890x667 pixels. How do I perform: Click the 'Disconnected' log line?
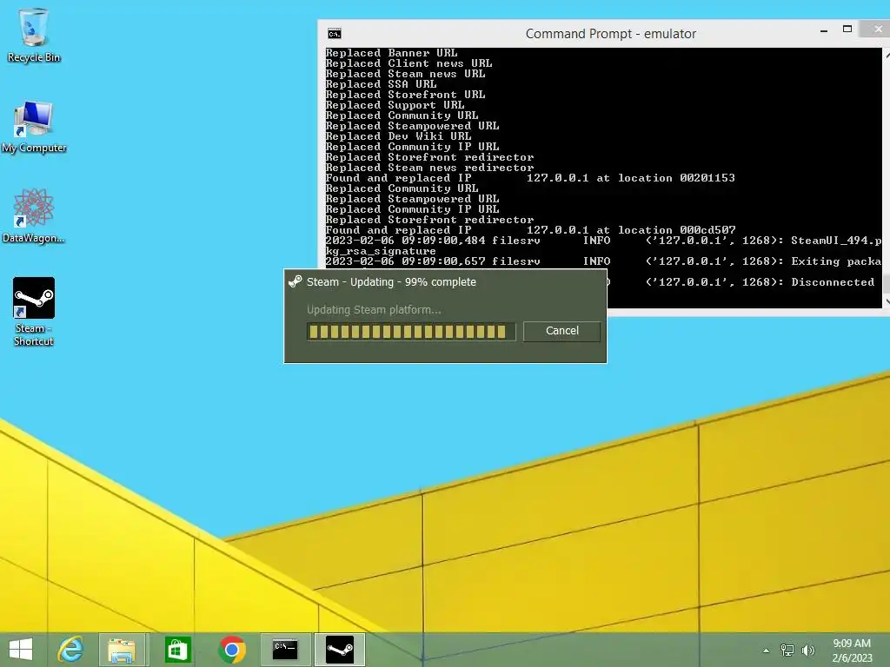click(741, 282)
